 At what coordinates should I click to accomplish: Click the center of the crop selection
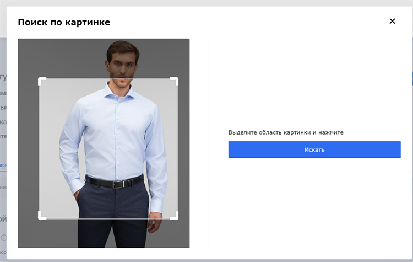click(108, 148)
